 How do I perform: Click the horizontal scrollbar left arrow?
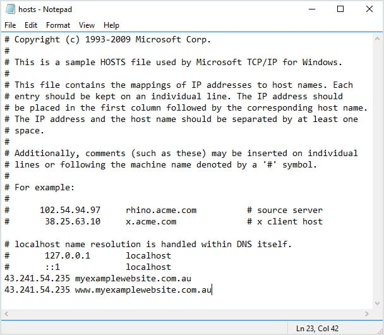[7, 315]
